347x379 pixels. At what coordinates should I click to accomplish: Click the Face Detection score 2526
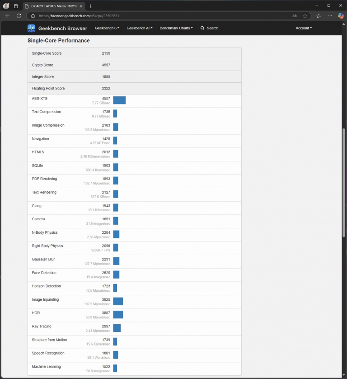(x=106, y=273)
